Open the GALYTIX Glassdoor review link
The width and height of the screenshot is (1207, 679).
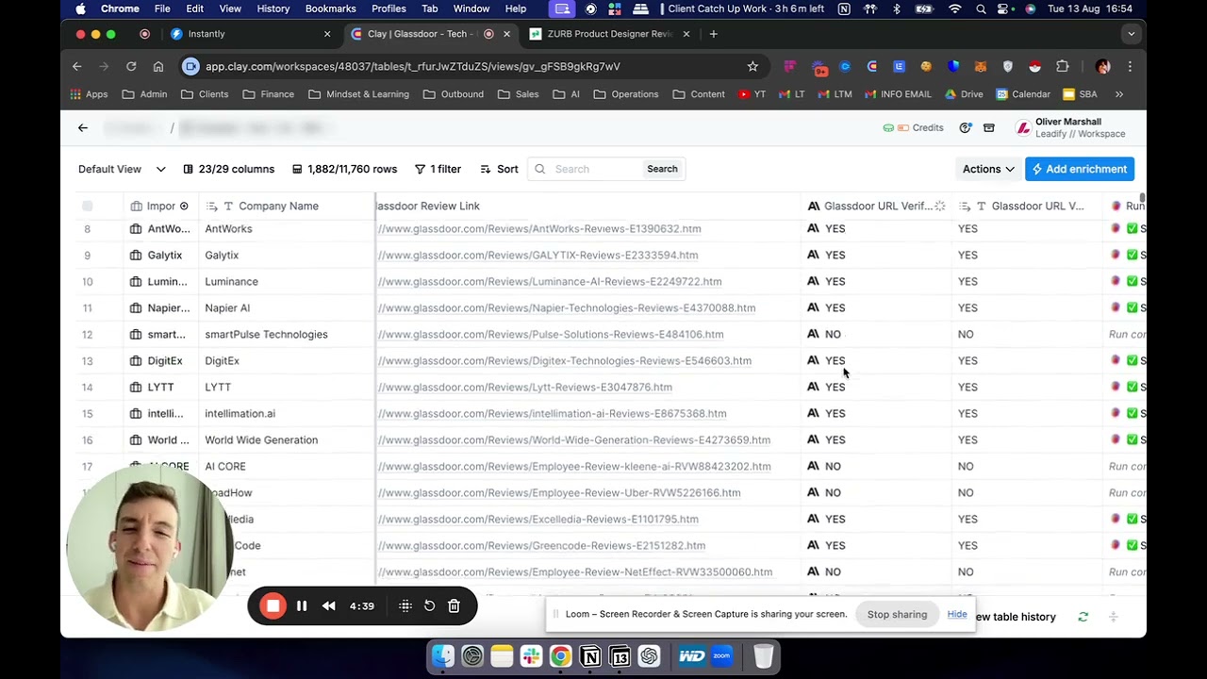click(x=537, y=256)
